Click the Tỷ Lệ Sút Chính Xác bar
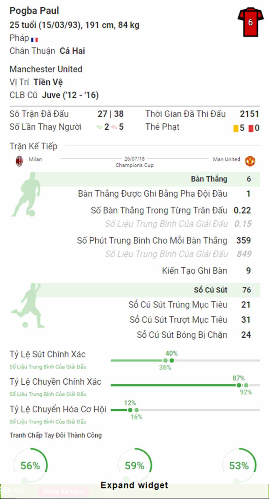Image resolution: width=269 pixels, height=499 pixels. (x=185, y=360)
